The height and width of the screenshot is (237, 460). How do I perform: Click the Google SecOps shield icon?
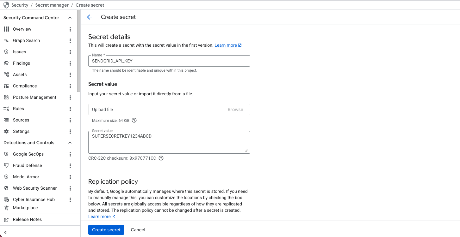click(x=6, y=154)
